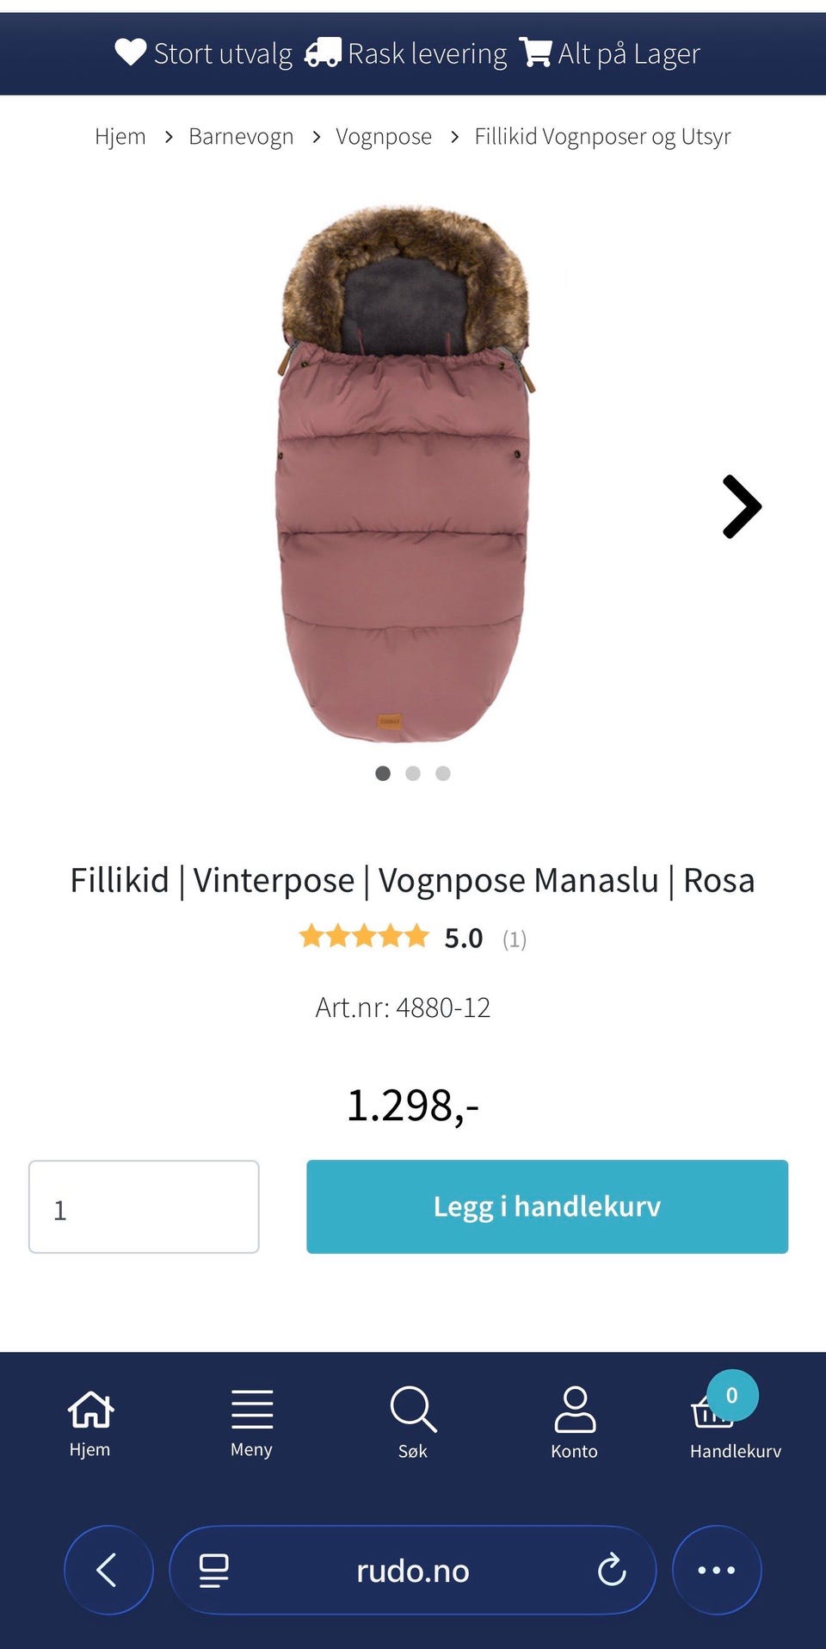Select the second image carousel dot
Viewport: 826px width, 1649px height.
[x=413, y=773]
